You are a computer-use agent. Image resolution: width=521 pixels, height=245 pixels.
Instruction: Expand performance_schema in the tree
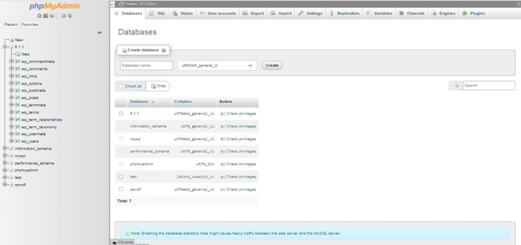tap(5, 163)
